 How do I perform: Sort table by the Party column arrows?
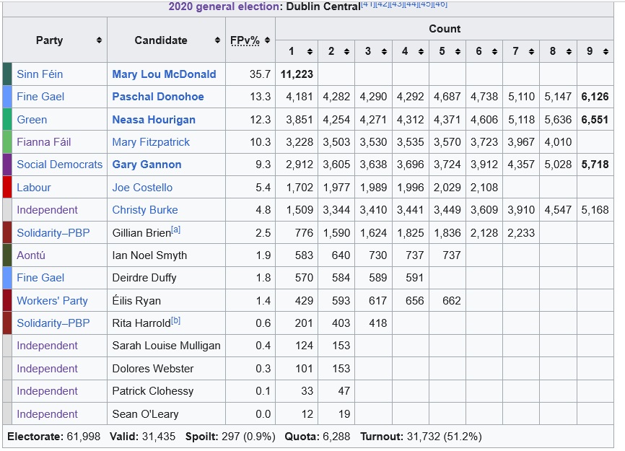(99, 40)
